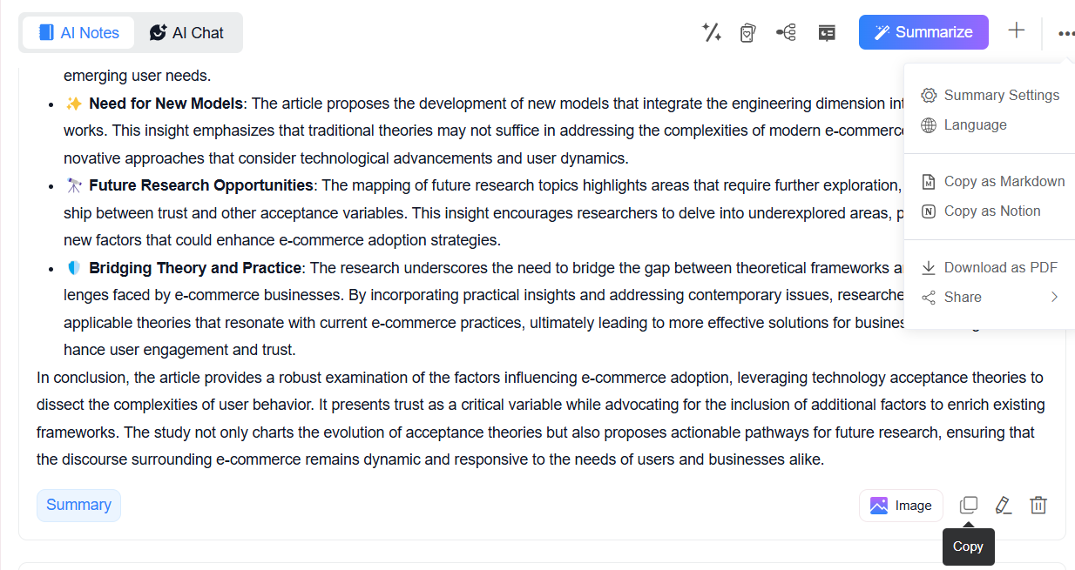The height and width of the screenshot is (570, 1075).
Task: Edit the note using the pencil icon
Action: pyautogui.click(x=1003, y=505)
